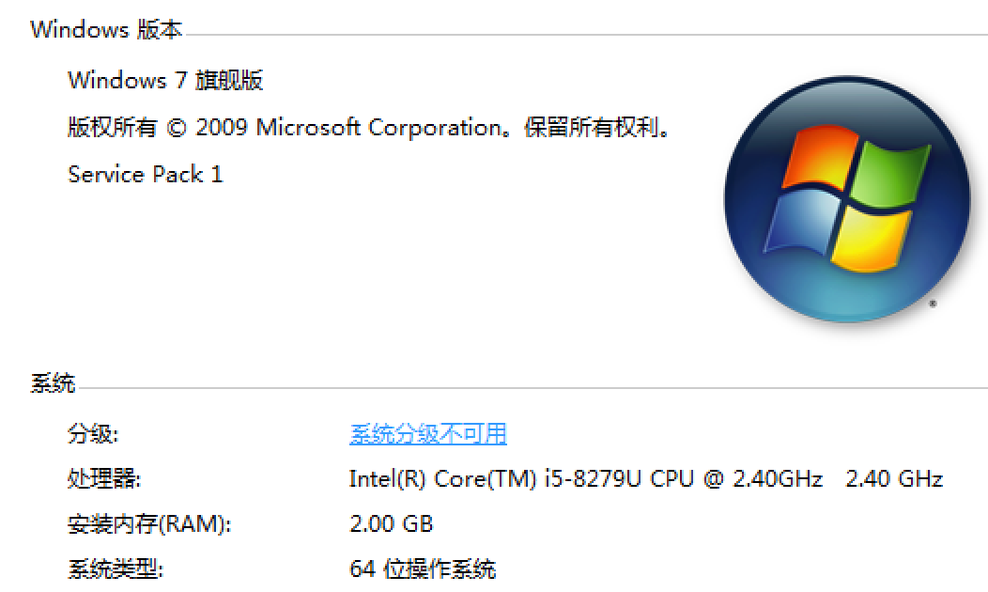Image resolution: width=988 pixels, height=592 pixels.
Task: Click the Service Pack 1 text
Action: click(x=145, y=175)
